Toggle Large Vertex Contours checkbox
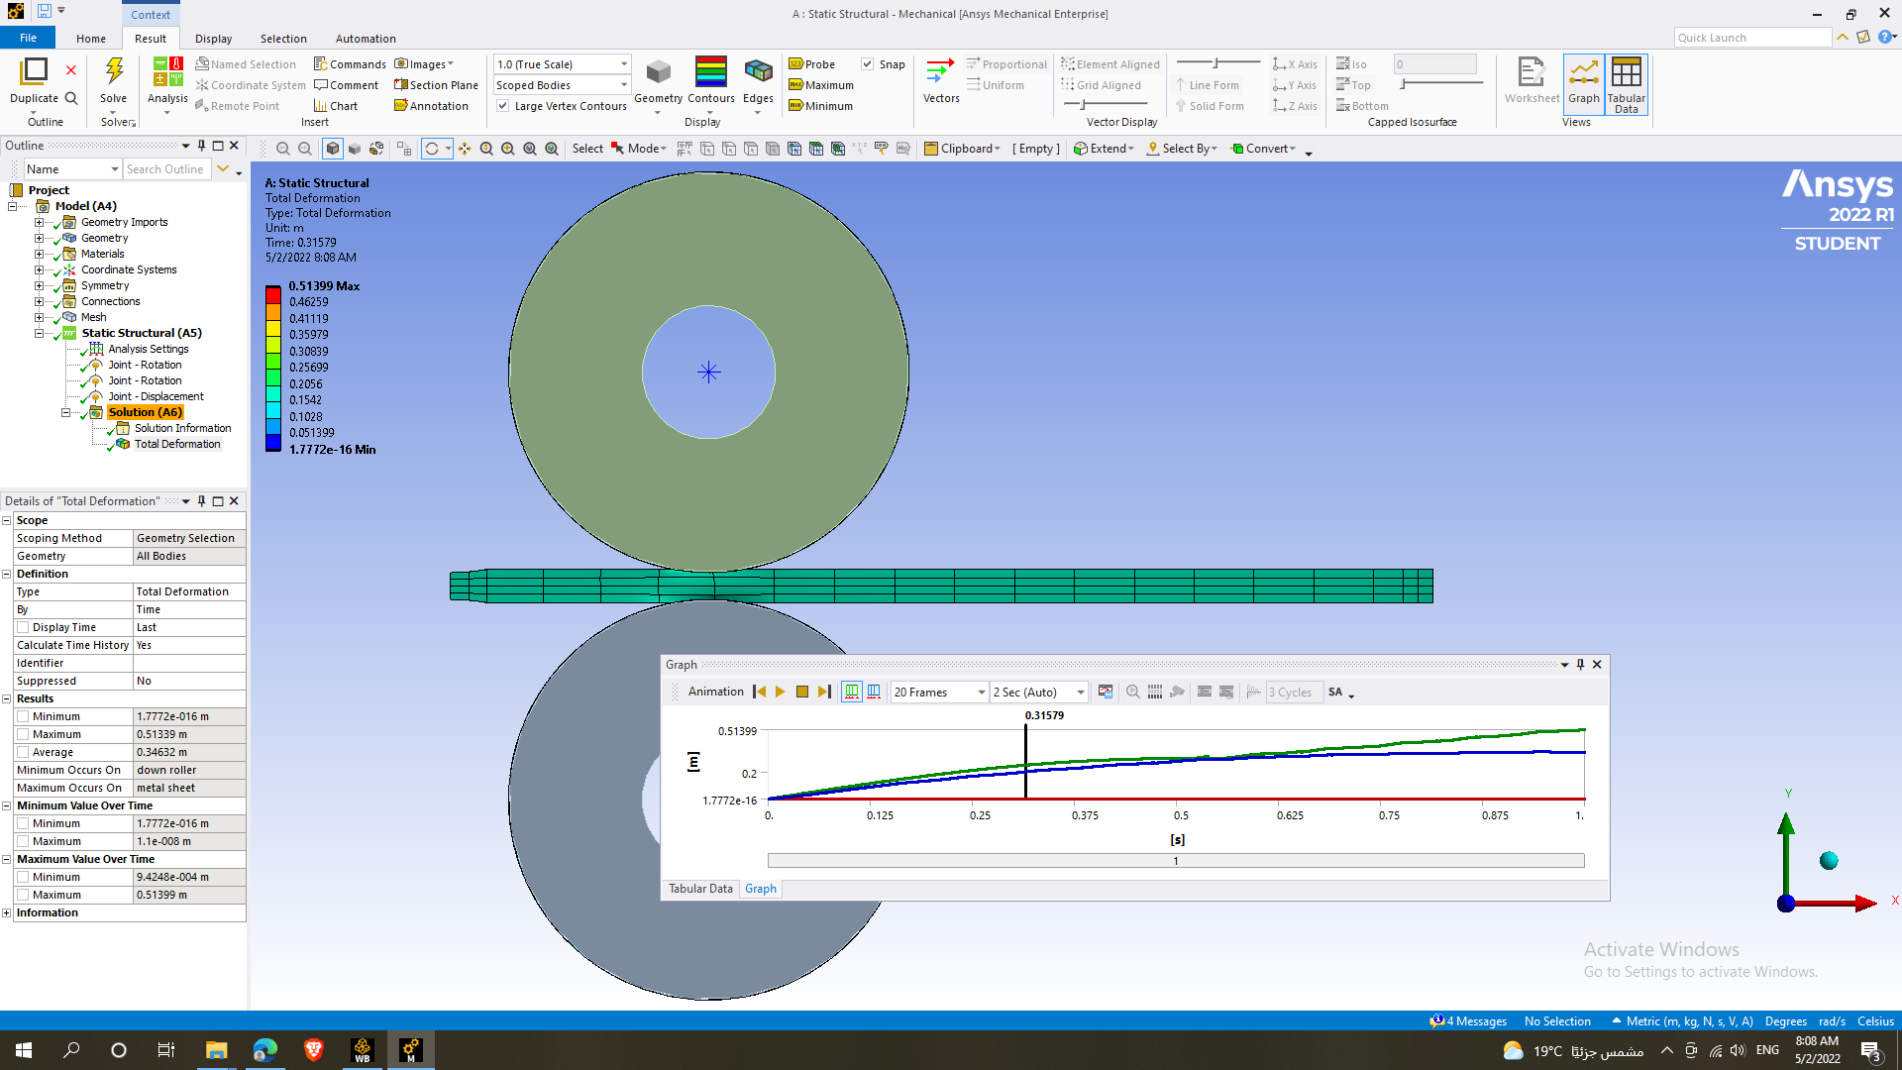Image resolution: width=1902 pixels, height=1070 pixels. [x=503, y=106]
